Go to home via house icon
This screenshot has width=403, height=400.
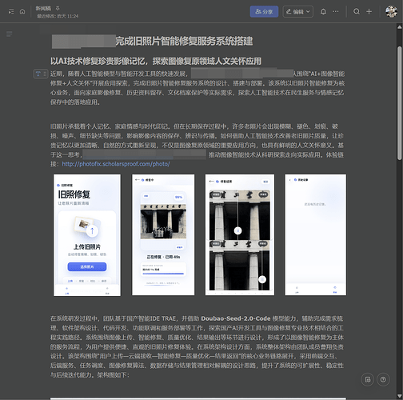click(22, 11)
